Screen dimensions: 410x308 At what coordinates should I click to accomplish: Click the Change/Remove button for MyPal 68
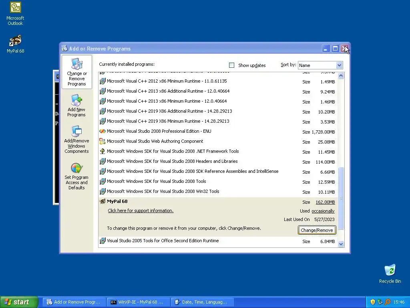click(317, 230)
